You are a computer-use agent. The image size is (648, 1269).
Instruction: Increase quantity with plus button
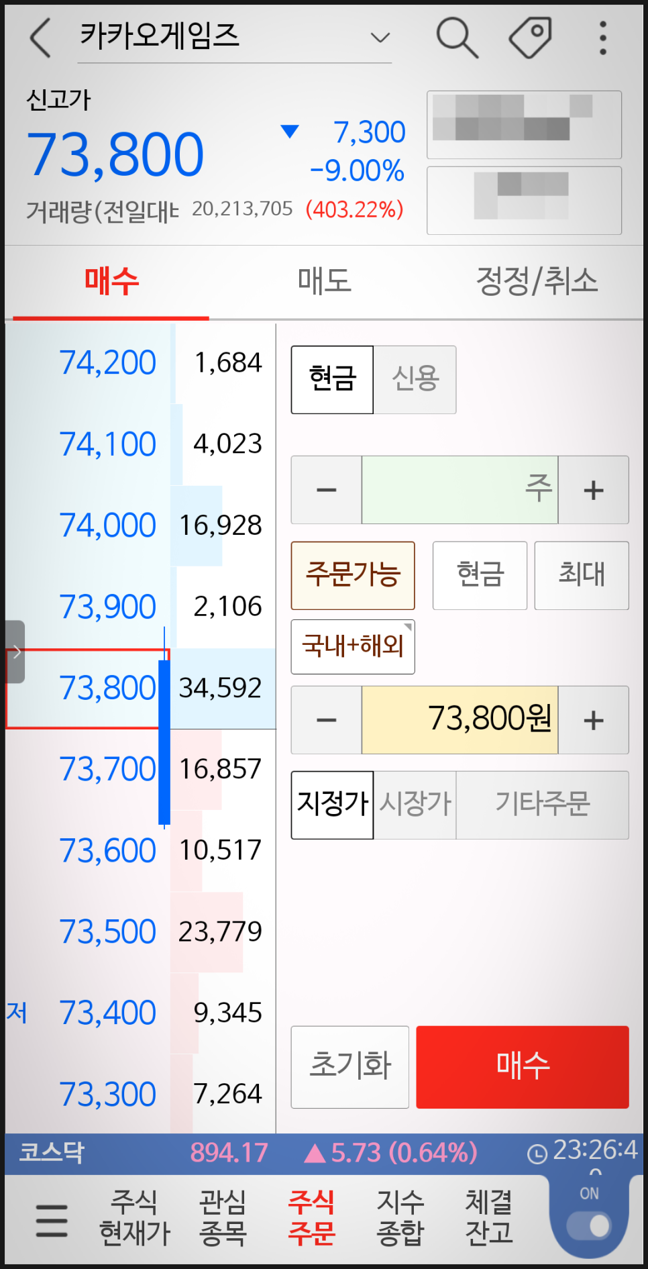(x=594, y=490)
